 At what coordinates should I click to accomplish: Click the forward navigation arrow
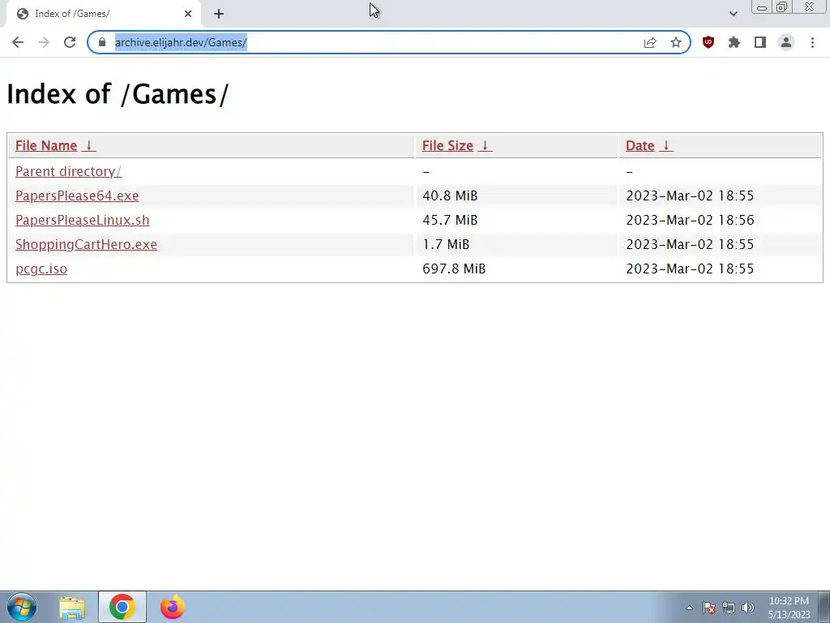pyautogui.click(x=44, y=42)
